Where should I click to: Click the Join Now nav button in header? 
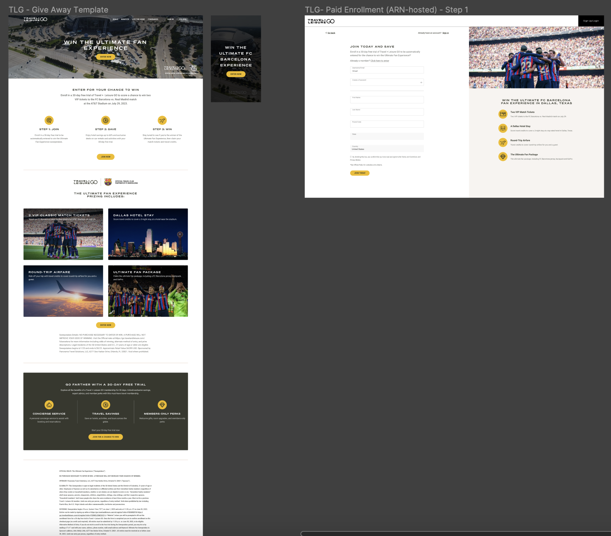(x=183, y=19)
